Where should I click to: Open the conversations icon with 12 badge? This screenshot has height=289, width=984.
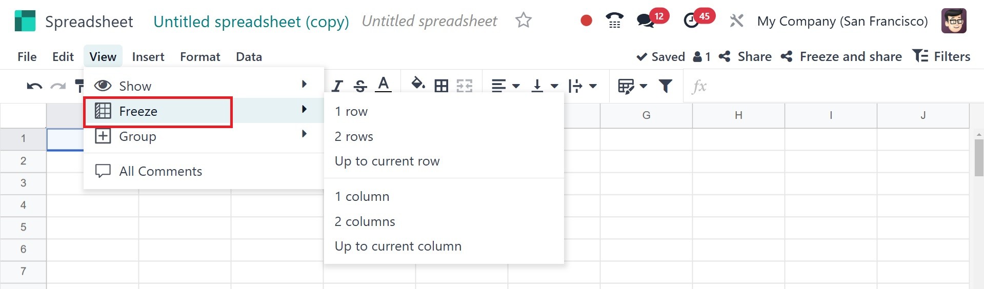coord(646,21)
